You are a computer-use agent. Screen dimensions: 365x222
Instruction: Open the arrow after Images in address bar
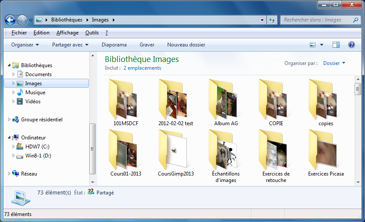point(114,20)
